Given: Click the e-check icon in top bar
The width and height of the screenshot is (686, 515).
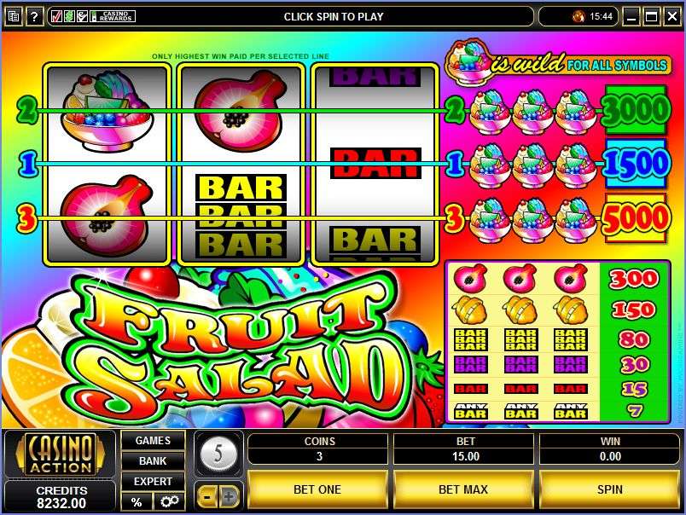Looking at the screenshot, I should [x=82, y=16].
